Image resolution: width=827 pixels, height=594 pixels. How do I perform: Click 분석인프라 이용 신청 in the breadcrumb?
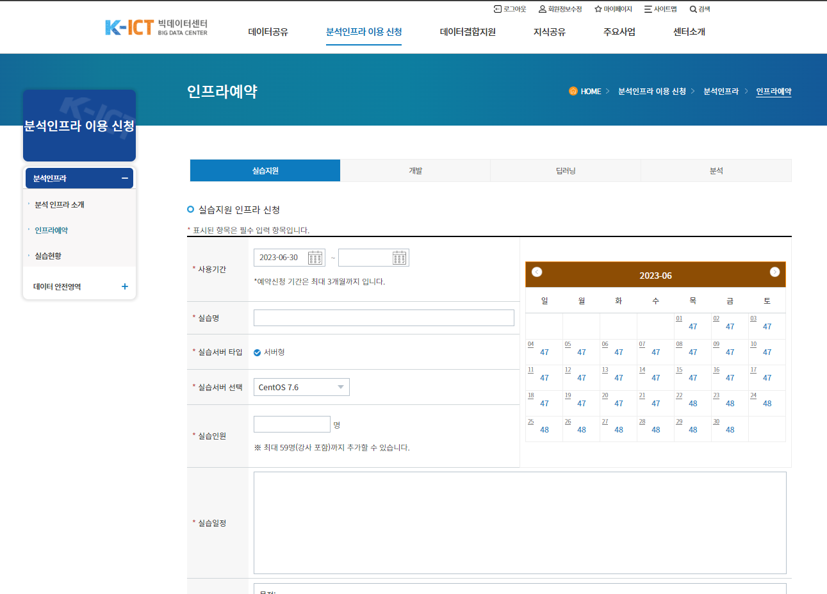(x=652, y=92)
